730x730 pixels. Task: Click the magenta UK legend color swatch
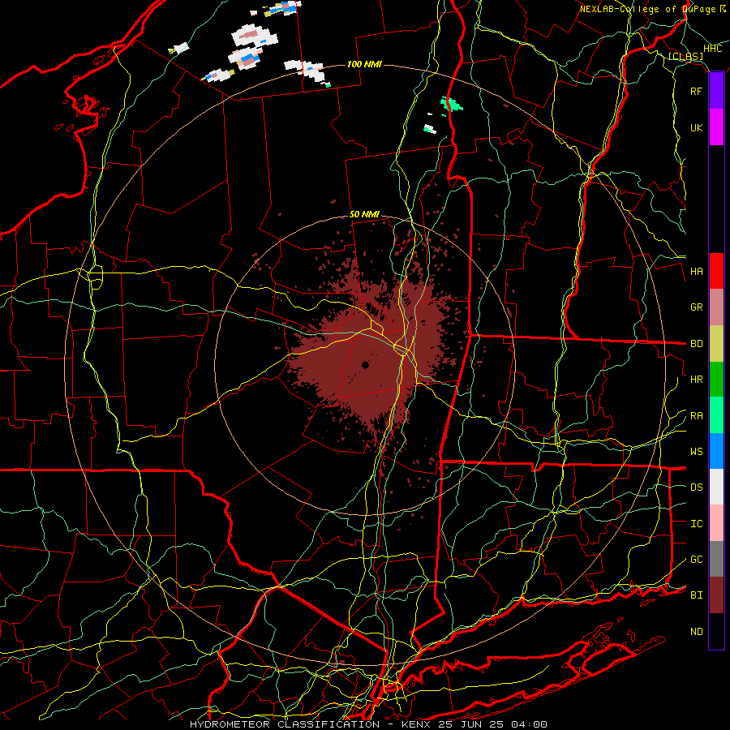pos(716,127)
